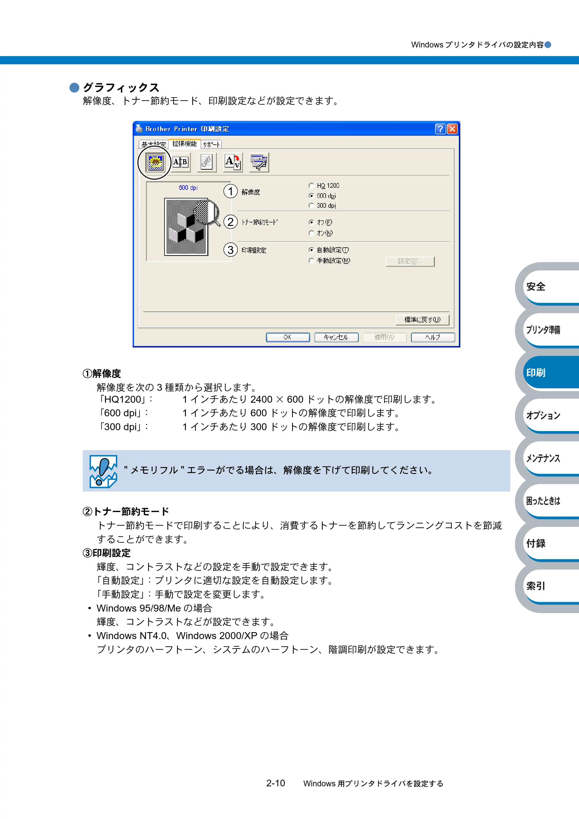The width and height of the screenshot is (579, 819).
Task: Click the note exclamation icon
Action: [x=104, y=471]
